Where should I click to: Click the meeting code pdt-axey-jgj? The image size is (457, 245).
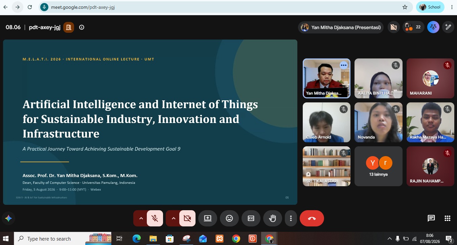(45, 27)
